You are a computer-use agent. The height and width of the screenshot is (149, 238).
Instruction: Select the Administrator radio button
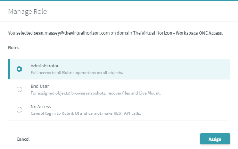[19, 69]
